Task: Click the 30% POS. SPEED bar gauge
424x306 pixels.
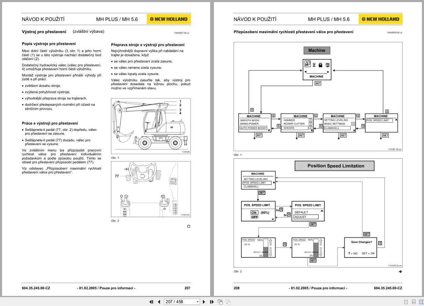Action: pyautogui.click(x=316, y=248)
